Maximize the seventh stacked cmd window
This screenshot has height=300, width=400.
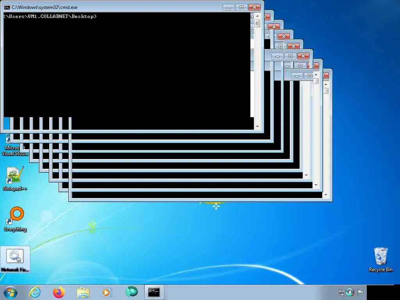point(300,66)
